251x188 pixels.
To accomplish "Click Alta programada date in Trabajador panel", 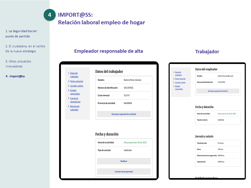I will pos(227,114).
